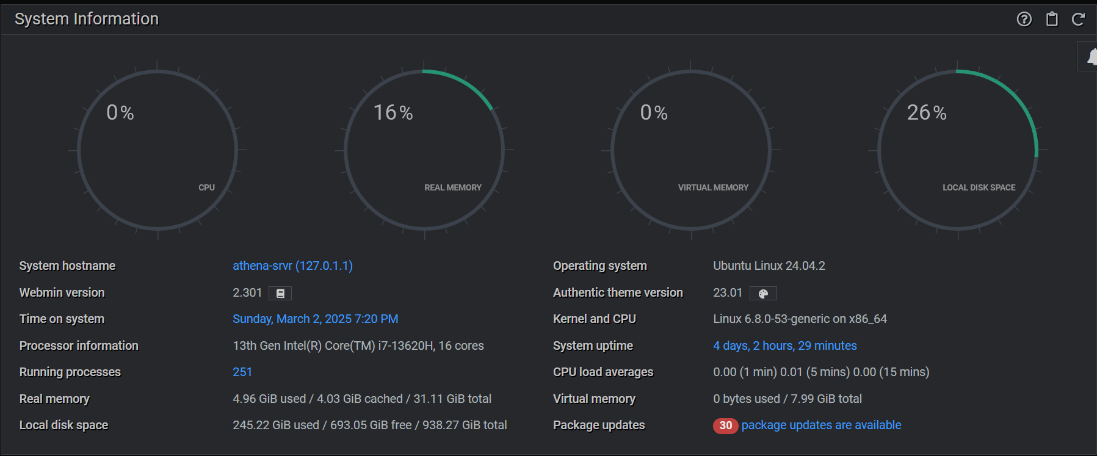Click the Kernel and CPU label
The width and height of the screenshot is (1097, 456).
click(x=595, y=319)
